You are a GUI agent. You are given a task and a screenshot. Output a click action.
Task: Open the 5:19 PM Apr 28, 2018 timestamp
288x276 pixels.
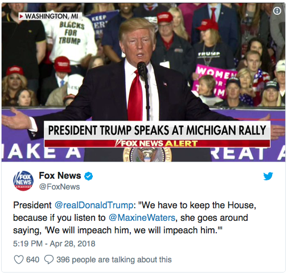[x=54, y=244]
